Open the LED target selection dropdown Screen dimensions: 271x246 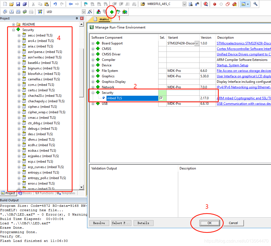click(x=84, y=12)
